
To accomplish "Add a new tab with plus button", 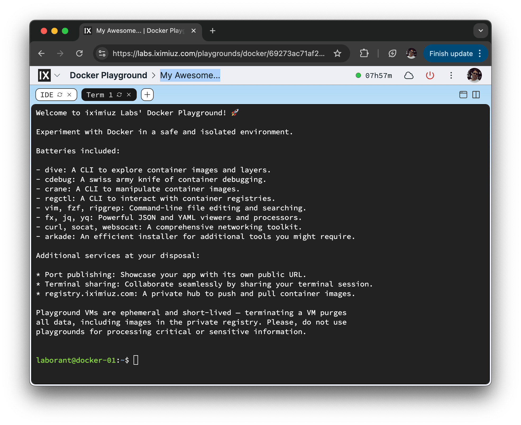I will tap(147, 95).
